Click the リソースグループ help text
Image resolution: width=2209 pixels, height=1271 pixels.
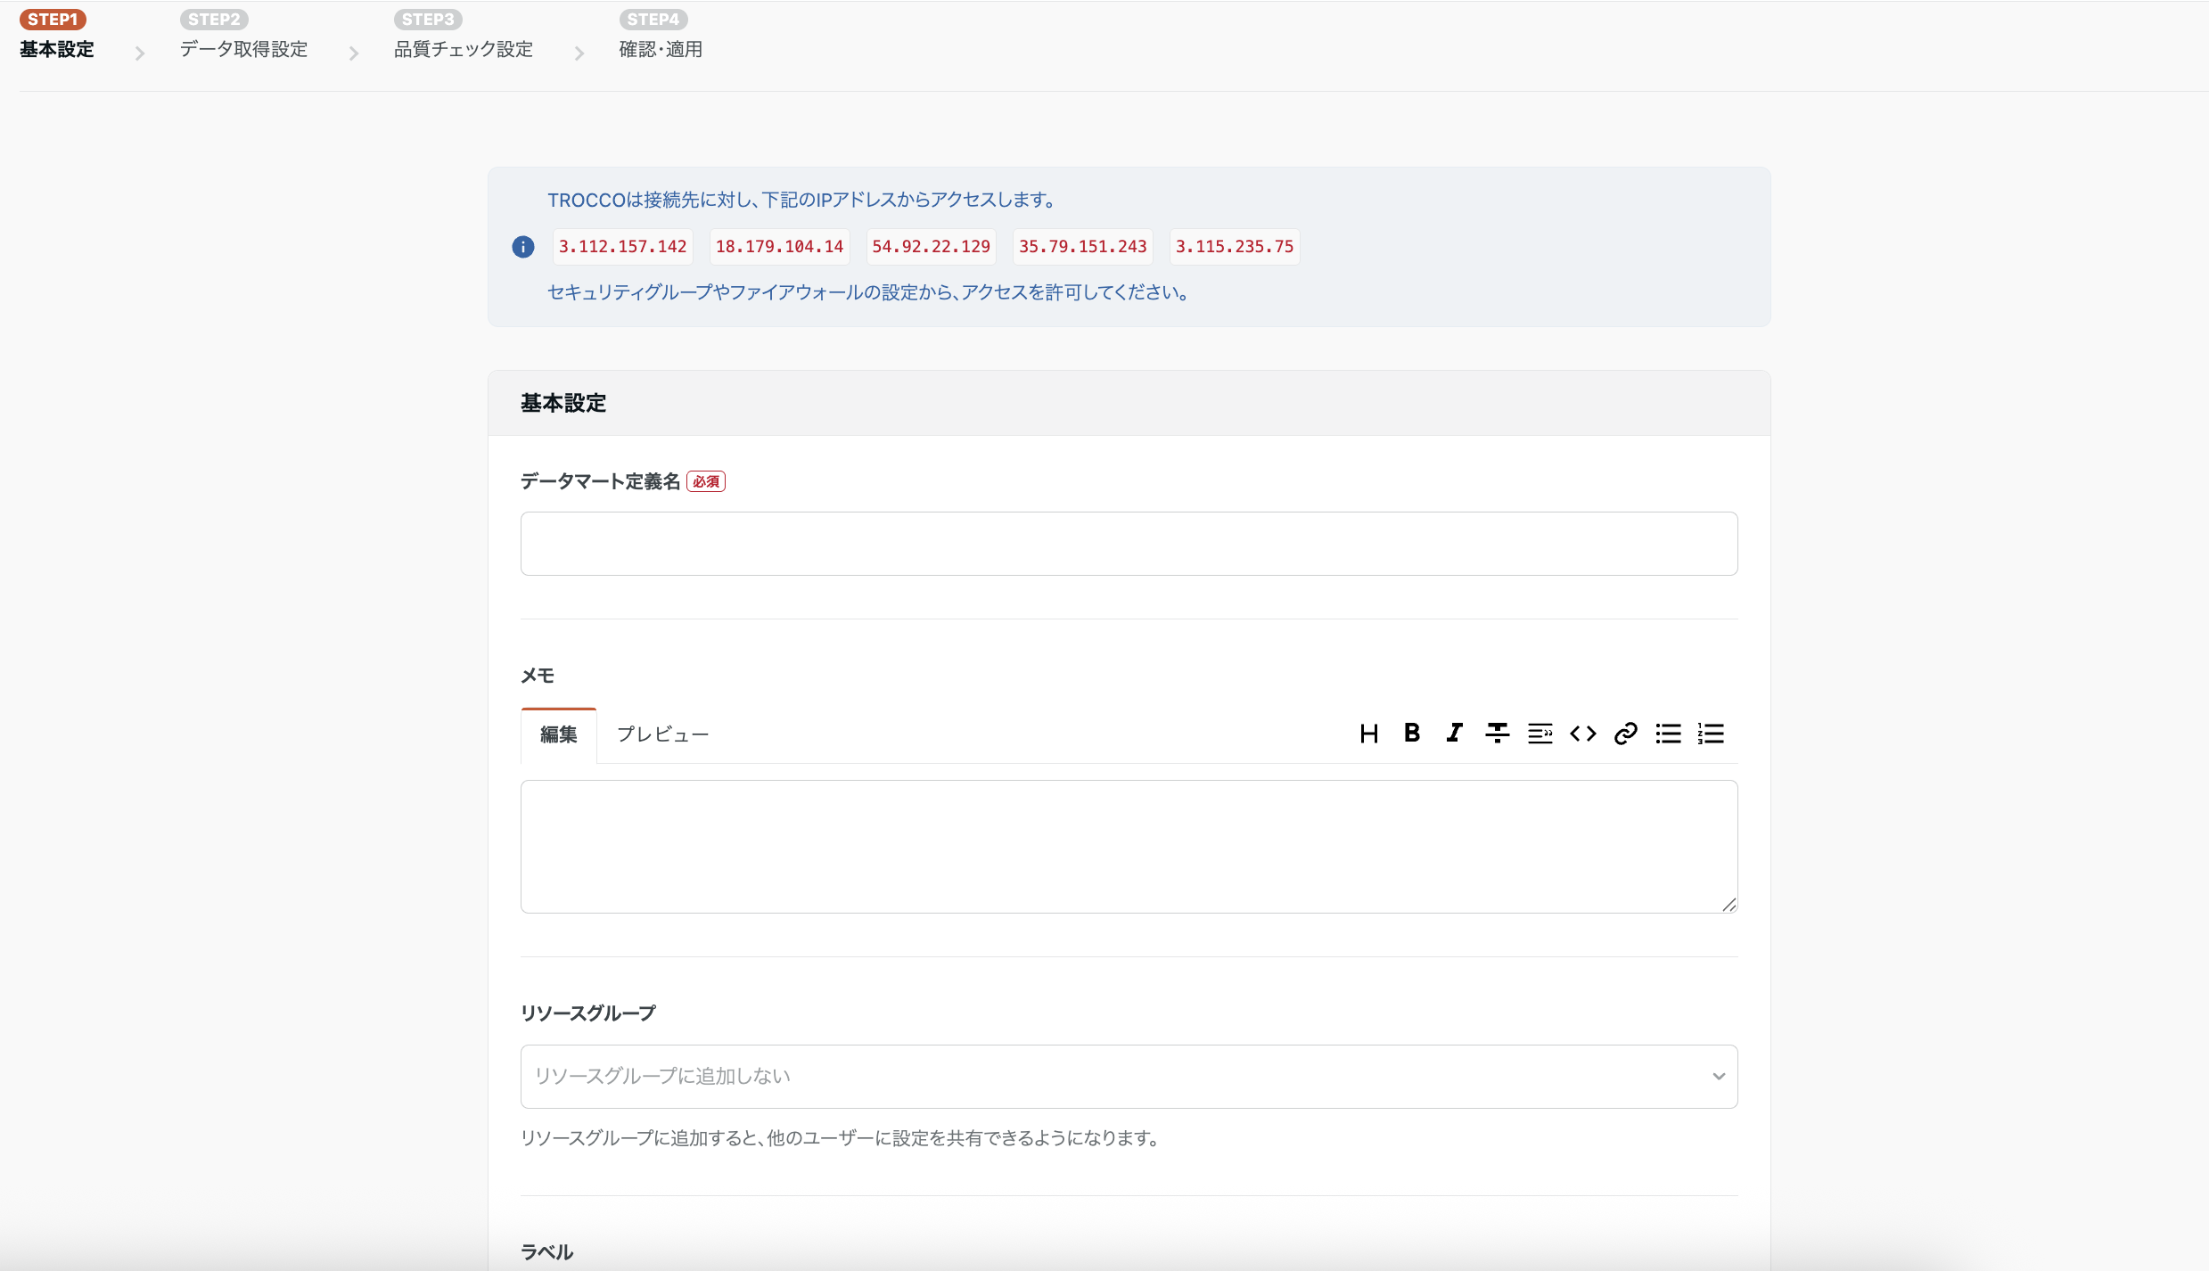click(x=840, y=1138)
